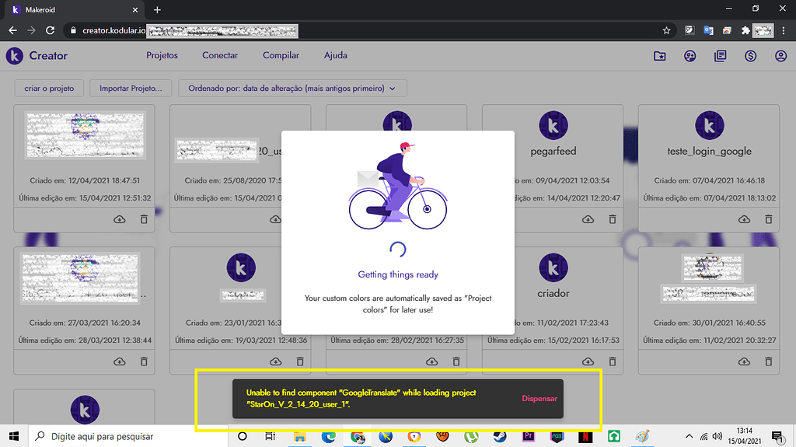Image resolution: width=796 pixels, height=447 pixels.
Task: Open the starred projects folder icon
Action: [x=659, y=56]
